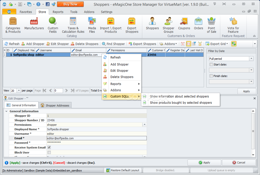
Task: Click Refresh in the shoppers toolbar
Action: point(12,44)
